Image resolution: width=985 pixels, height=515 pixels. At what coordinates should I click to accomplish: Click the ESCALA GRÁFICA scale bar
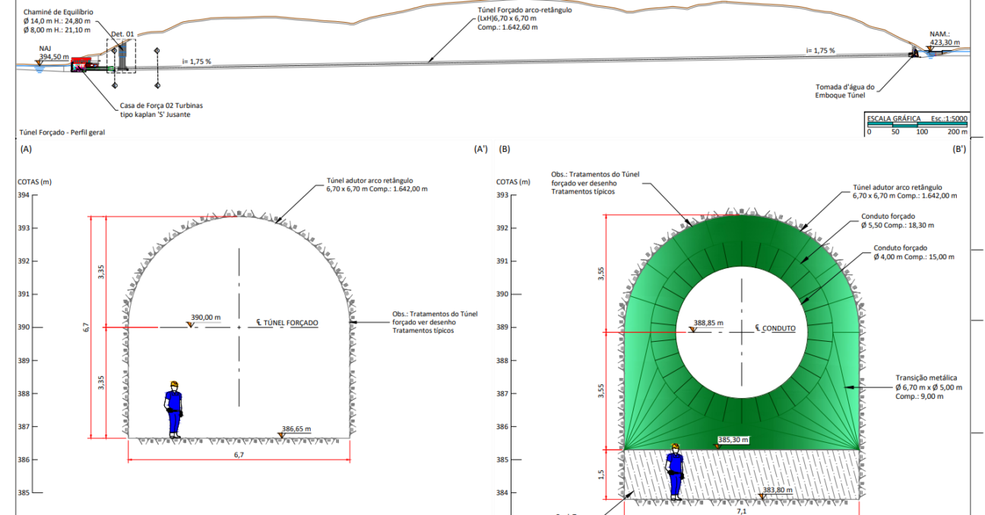[918, 125]
